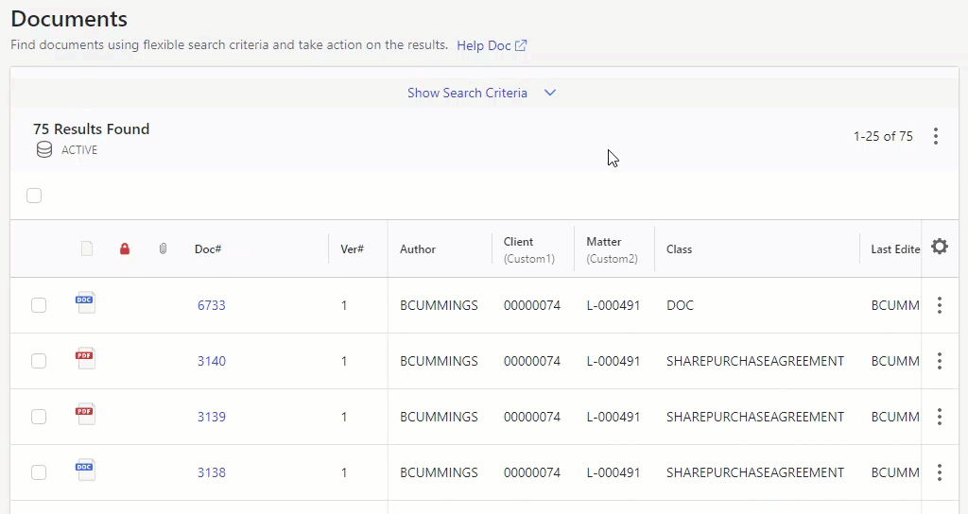Click the Class column header
The image size is (968, 514).
[679, 249]
